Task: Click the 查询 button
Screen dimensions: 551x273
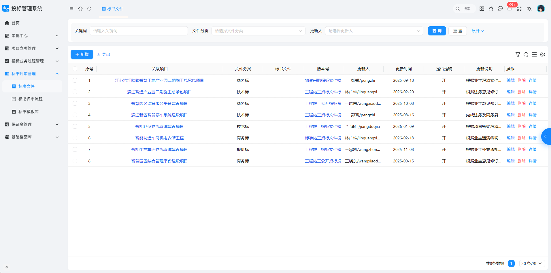Action: pos(437,31)
